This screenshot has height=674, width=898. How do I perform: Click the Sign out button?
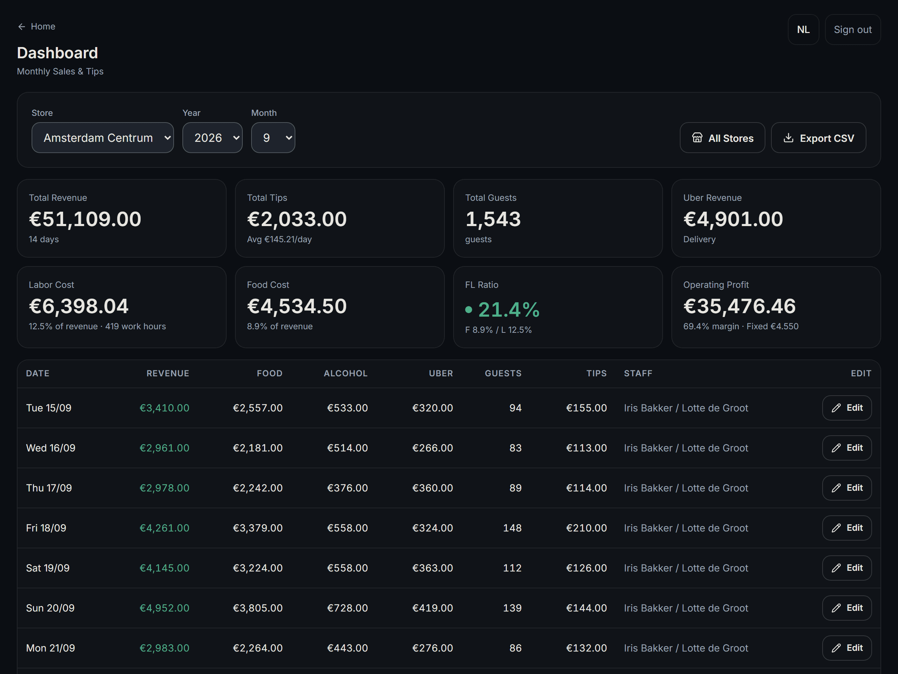[853, 29]
